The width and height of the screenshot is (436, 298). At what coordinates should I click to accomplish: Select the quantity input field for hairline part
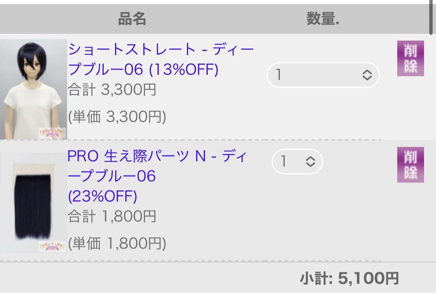(287, 161)
